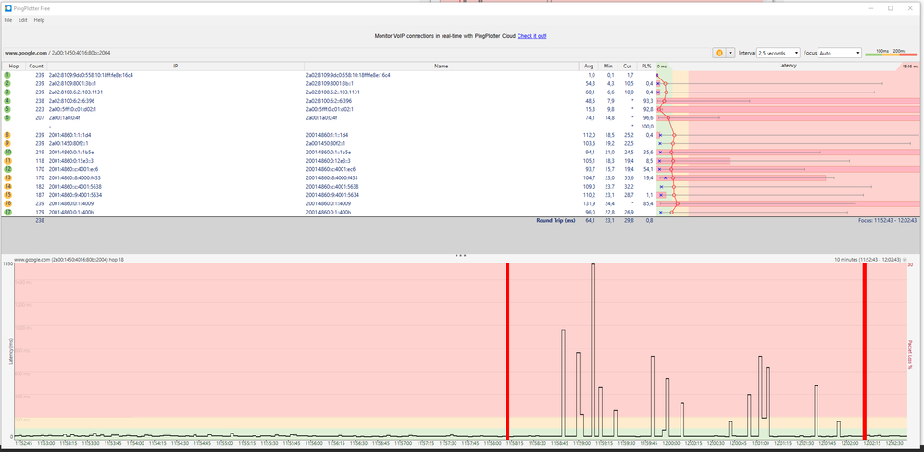Screen dimensions: 924x452
Task: Select the orange hop 14 icon
Action: click(8, 186)
